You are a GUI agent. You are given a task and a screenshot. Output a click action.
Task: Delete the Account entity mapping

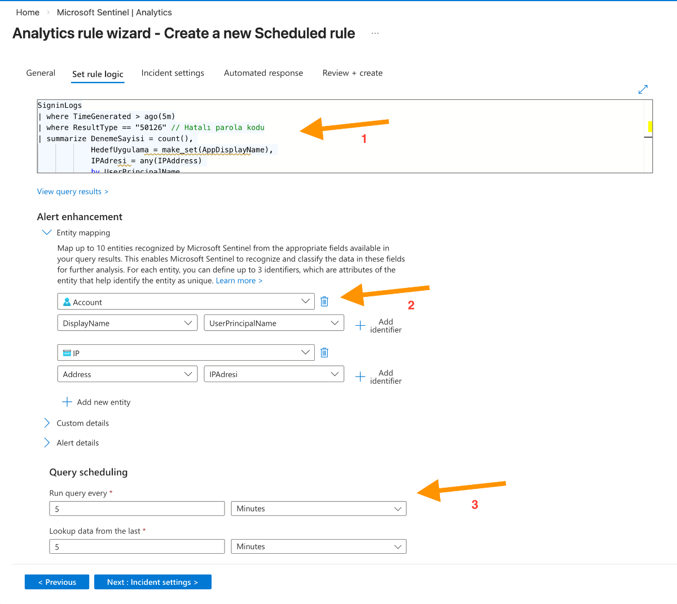[324, 301]
